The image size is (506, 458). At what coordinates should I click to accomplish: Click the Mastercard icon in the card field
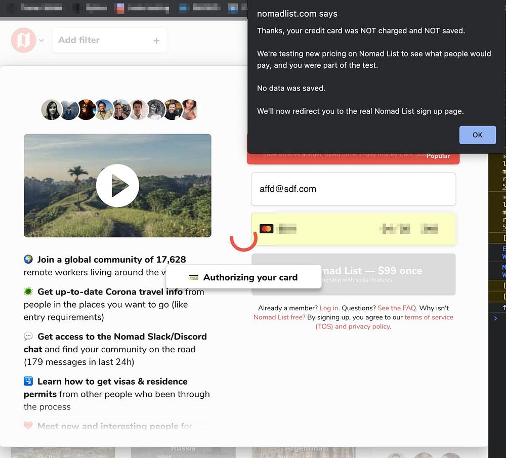pos(267,229)
